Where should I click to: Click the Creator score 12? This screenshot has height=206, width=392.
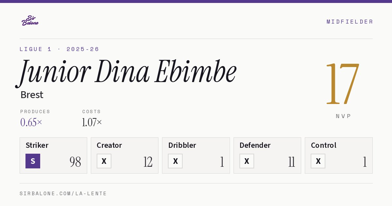click(x=148, y=162)
